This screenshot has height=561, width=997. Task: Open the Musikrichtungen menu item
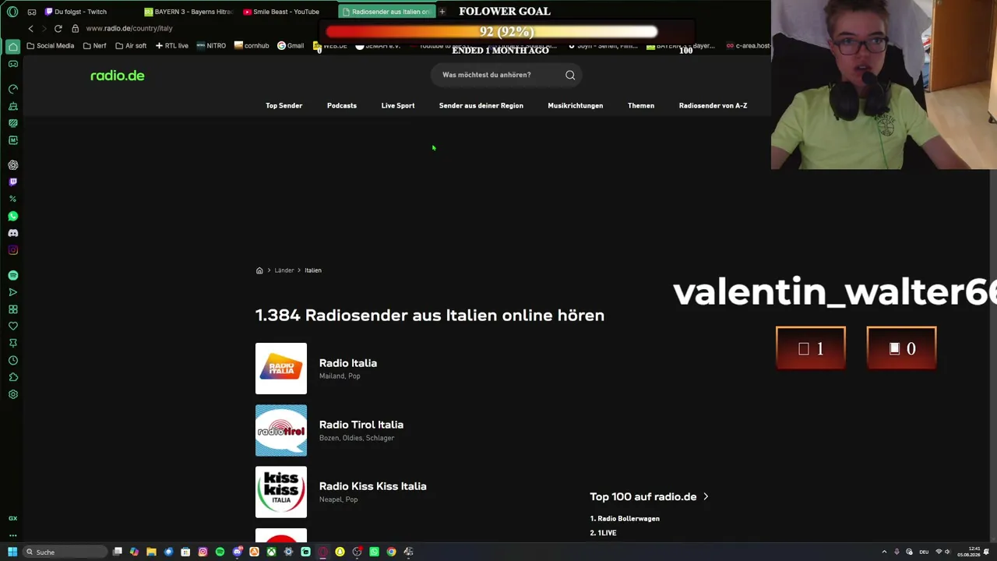tap(576, 106)
